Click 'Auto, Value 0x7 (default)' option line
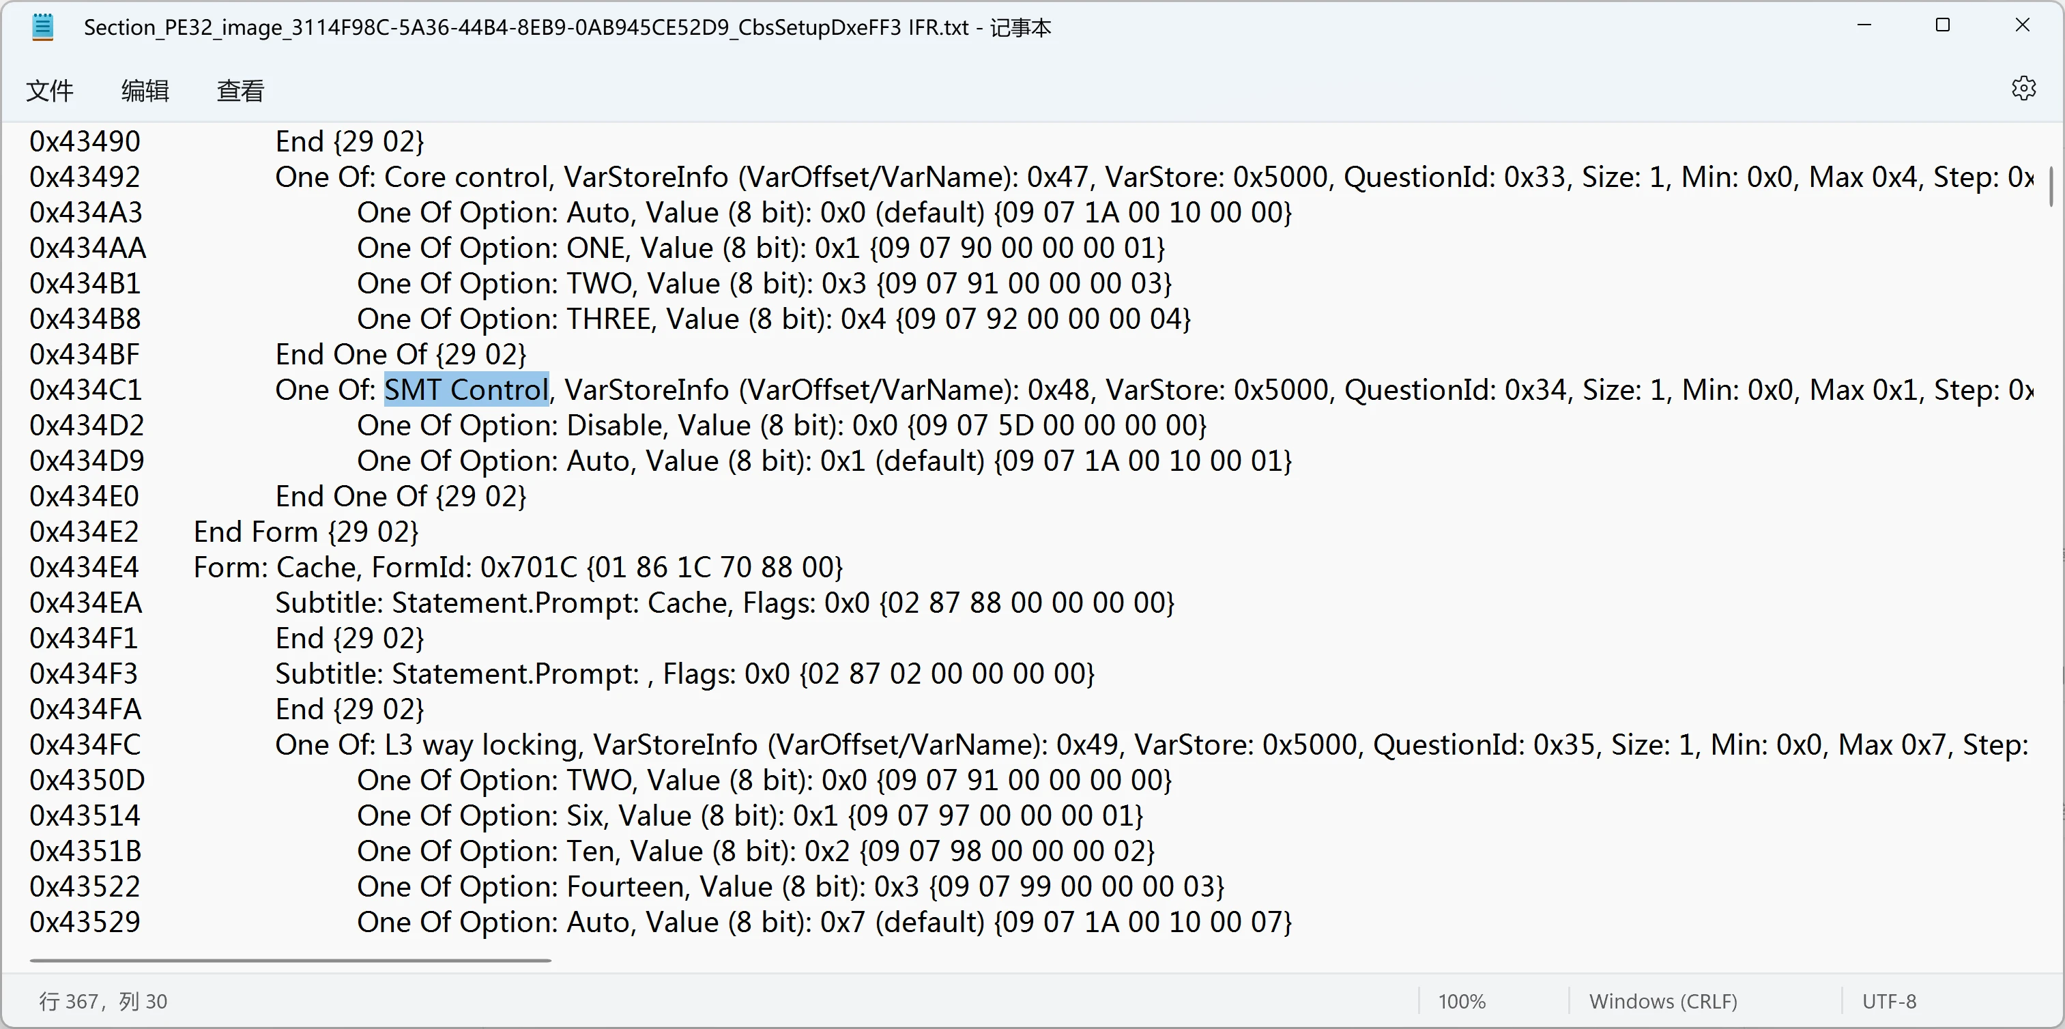Viewport: 2065px width, 1029px height. 824,922
